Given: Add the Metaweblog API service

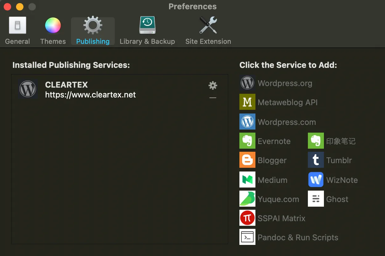Looking at the screenshot, I should [287, 102].
